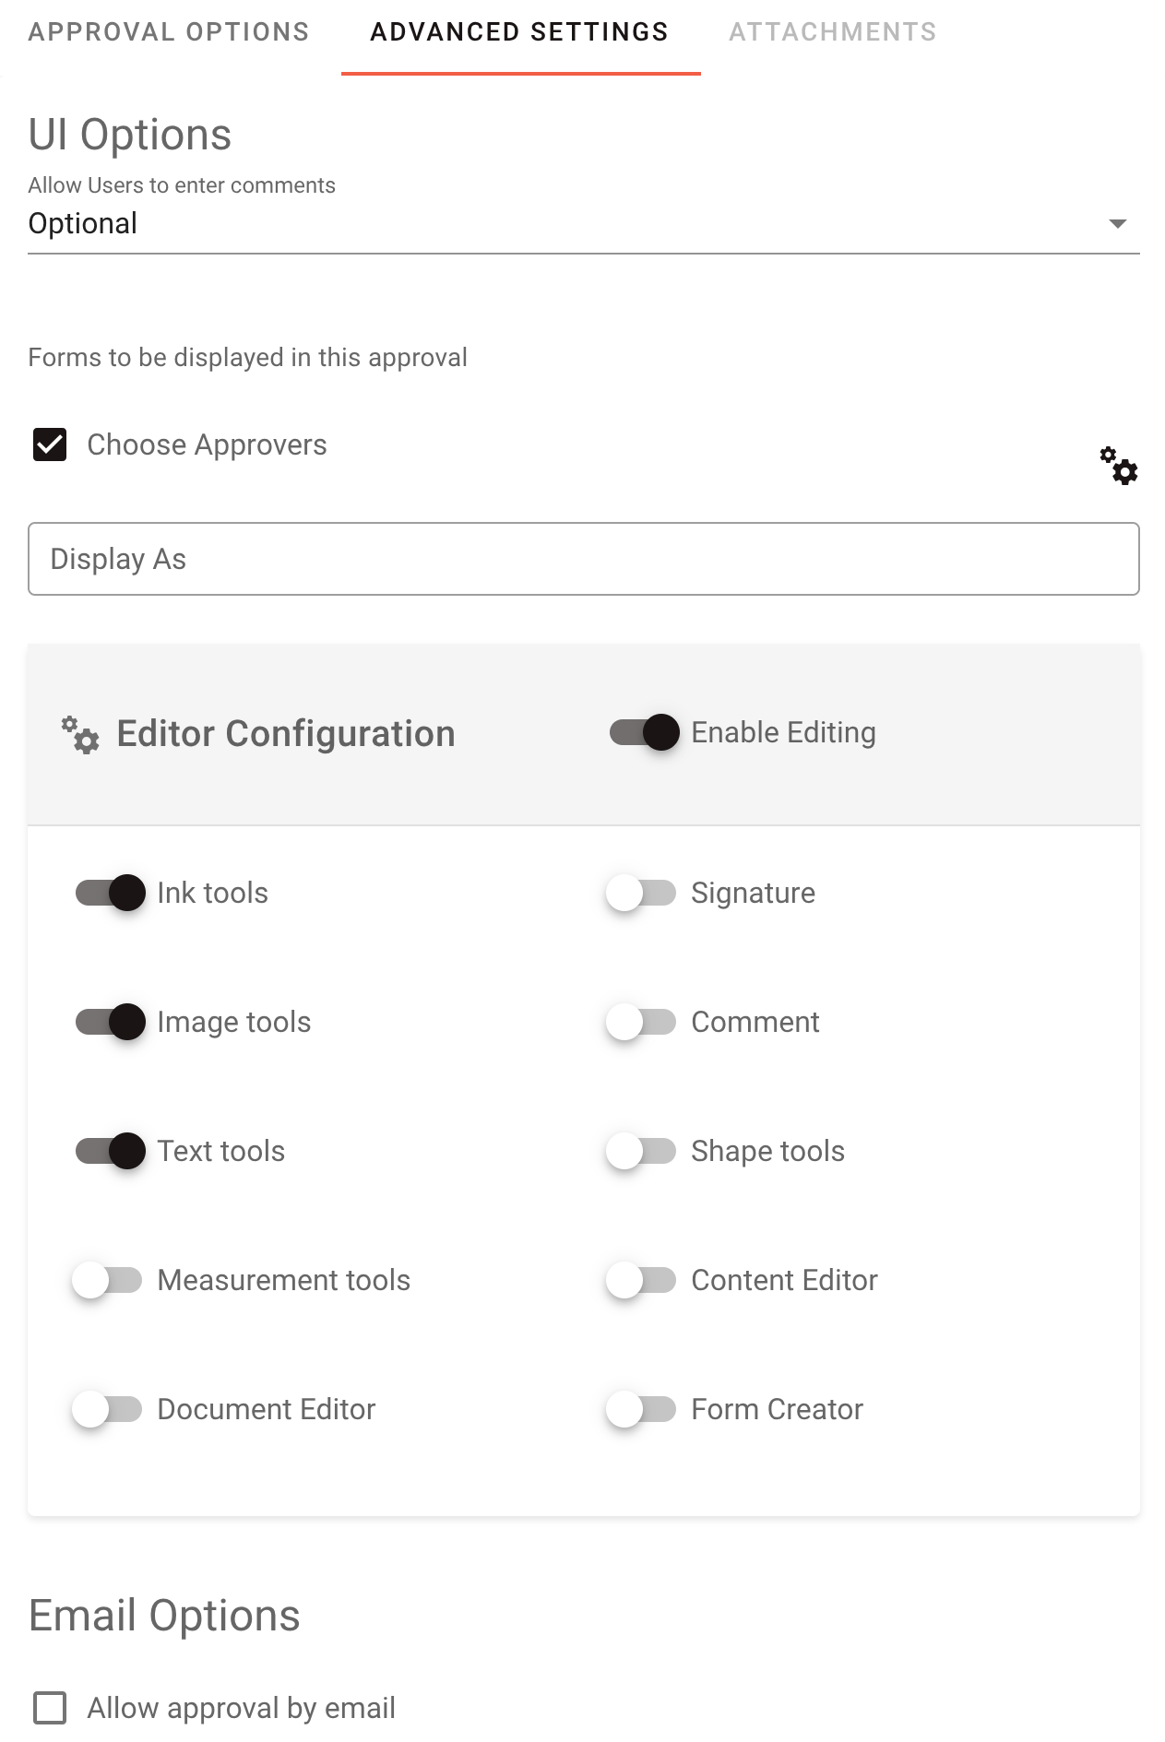Enable the Signature toggle
Viewport: 1165px width, 1742px height.
(x=643, y=892)
